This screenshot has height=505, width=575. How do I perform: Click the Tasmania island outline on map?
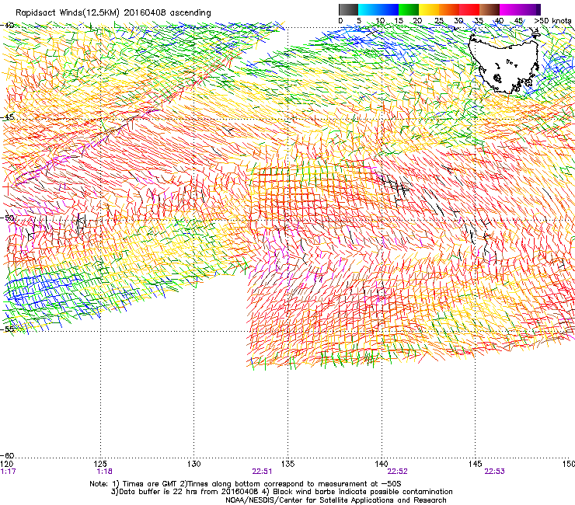click(x=504, y=63)
